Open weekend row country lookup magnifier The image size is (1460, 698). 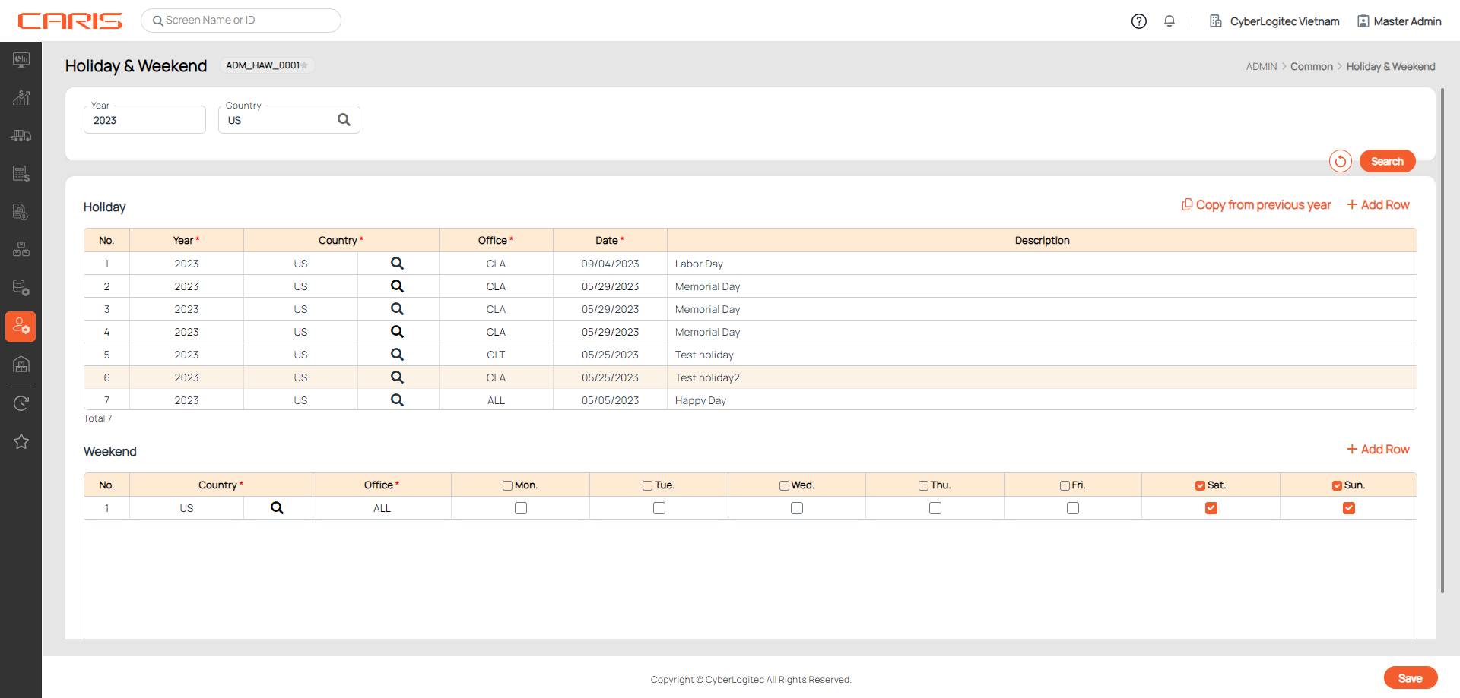(277, 508)
